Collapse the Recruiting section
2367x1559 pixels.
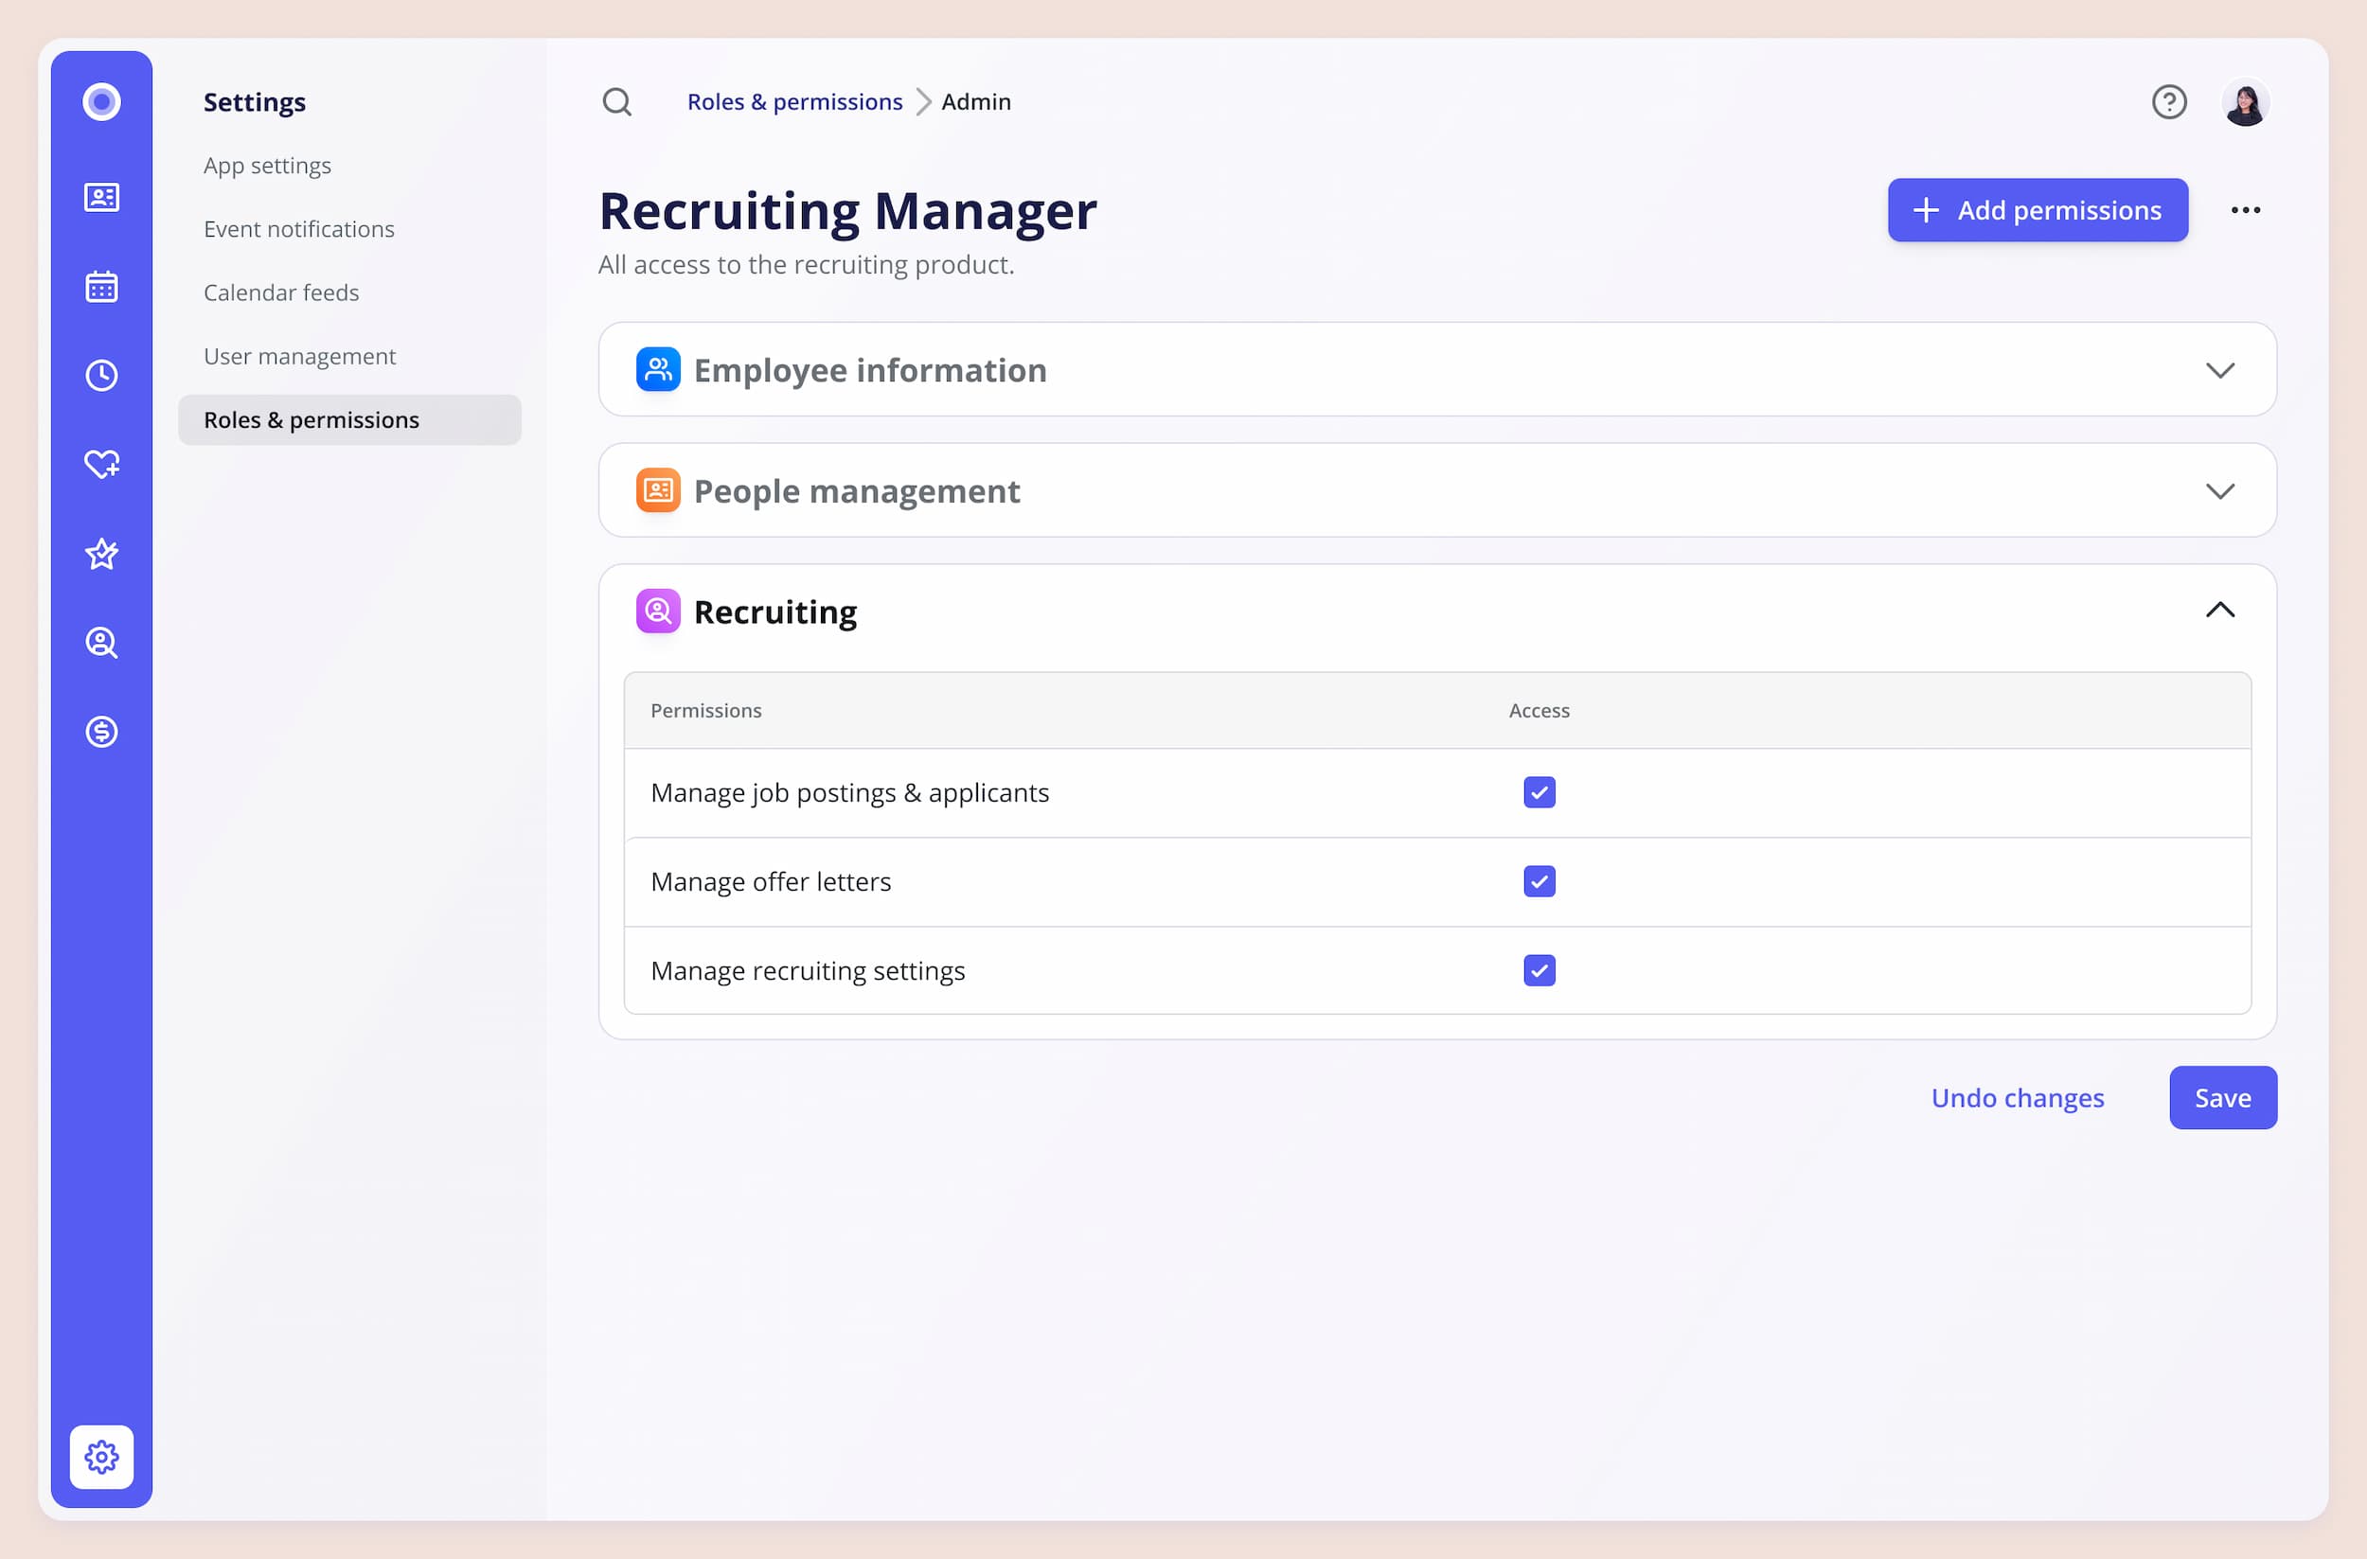(x=2218, y=611)
